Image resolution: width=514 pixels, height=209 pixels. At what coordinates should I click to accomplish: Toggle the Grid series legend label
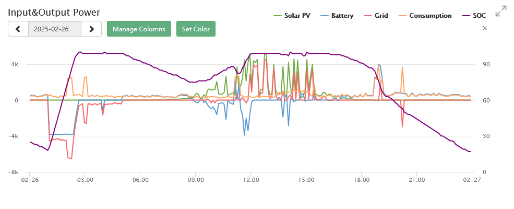pyautogui.click(x=381, y=16)
